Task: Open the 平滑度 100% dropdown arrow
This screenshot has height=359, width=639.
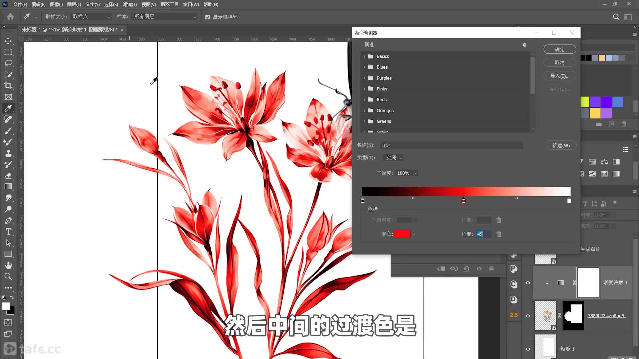Action: pyautogui.click(x=416, y=173)
